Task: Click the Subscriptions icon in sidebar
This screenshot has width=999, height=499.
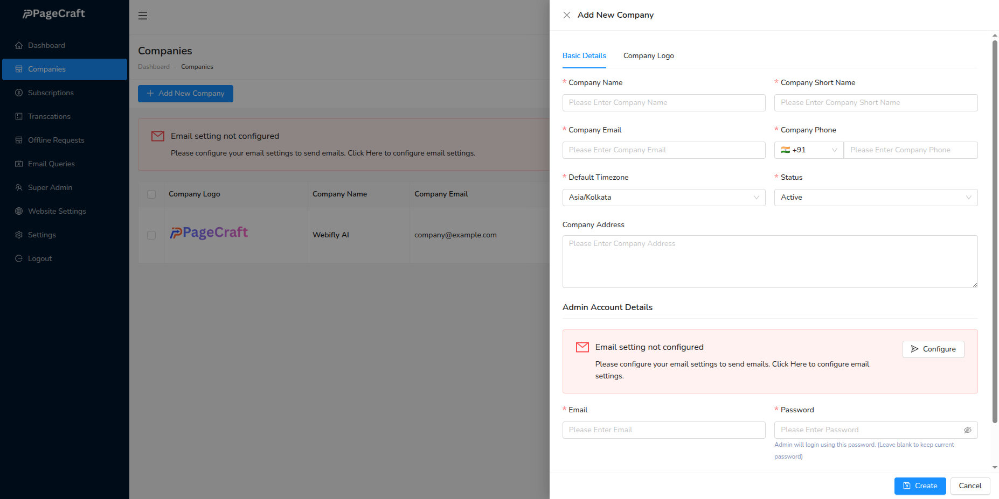Action: tap(19, 93)
